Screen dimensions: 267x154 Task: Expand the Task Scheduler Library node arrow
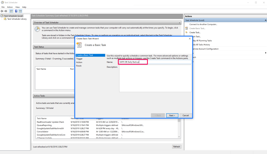[x=2, y=19]
